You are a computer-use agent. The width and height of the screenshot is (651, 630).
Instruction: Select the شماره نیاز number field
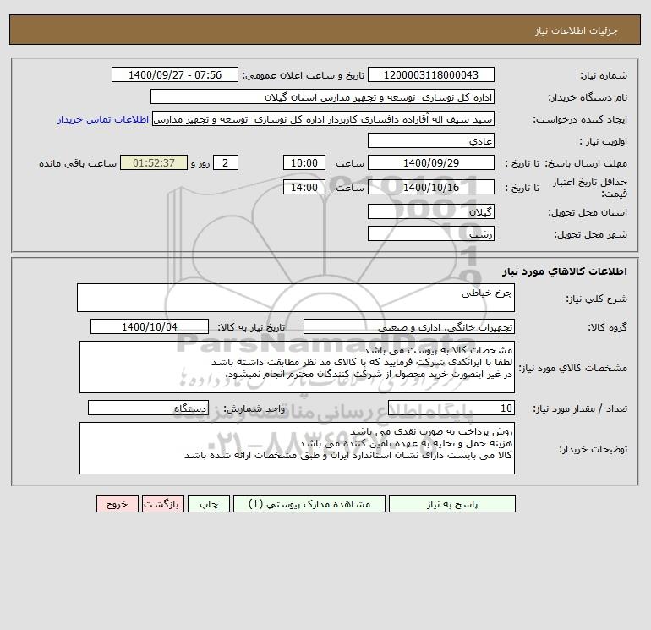[x=431, y=74]
